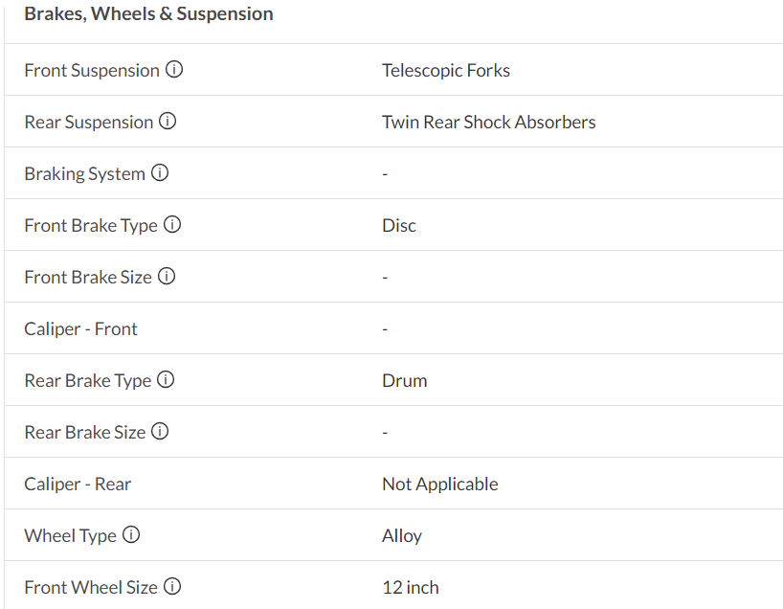This screenshot has width=783, height=609.
Task: Show the Wheel Type info tooltip icon
Action: click(x=131, y=535)
